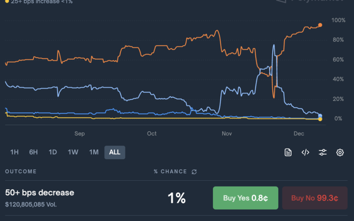Click the embed code icon
Viewport: 354px width, 221px height.
(305, 152)
